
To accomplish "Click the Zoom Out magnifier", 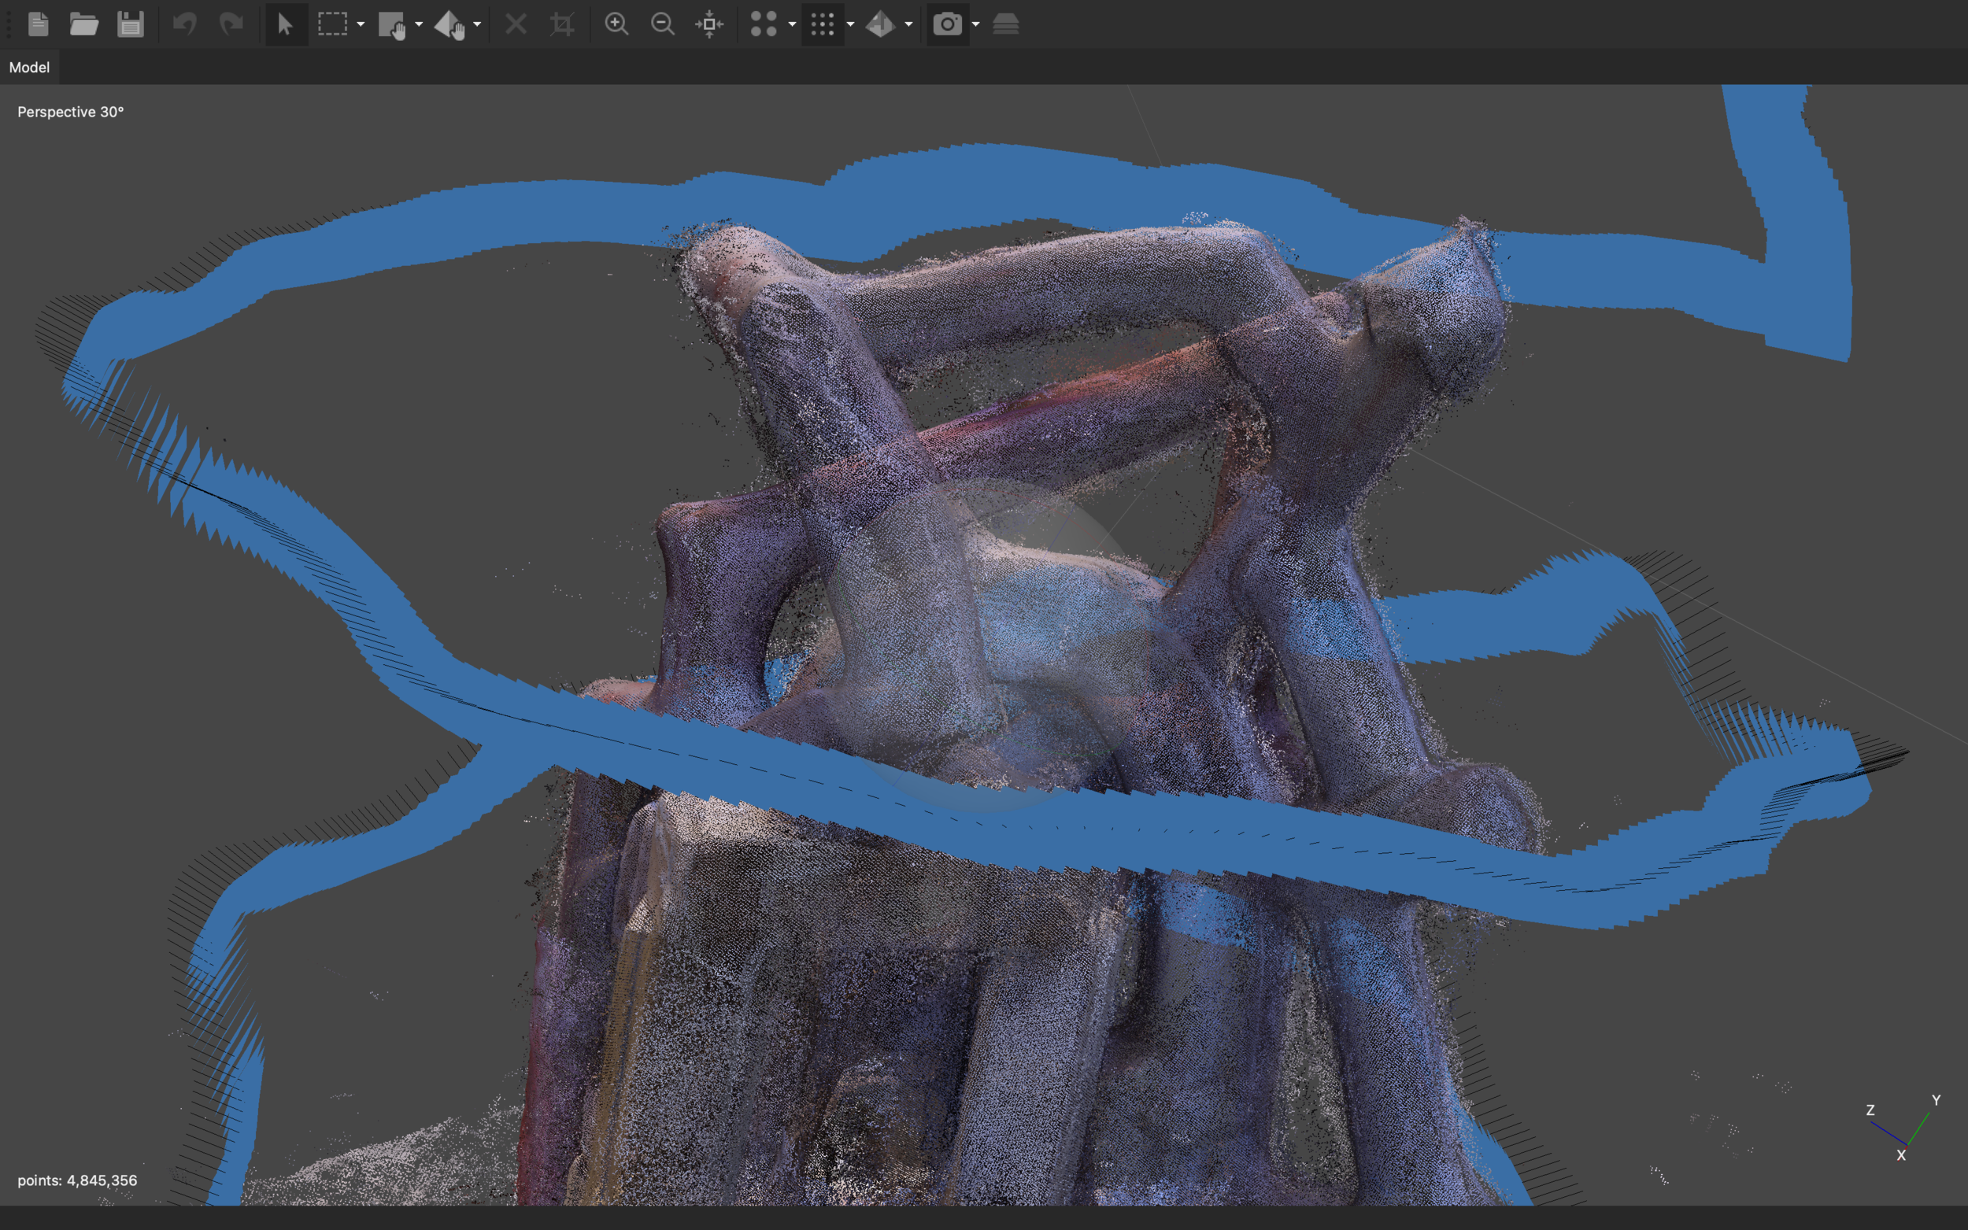I will point(663,24).
